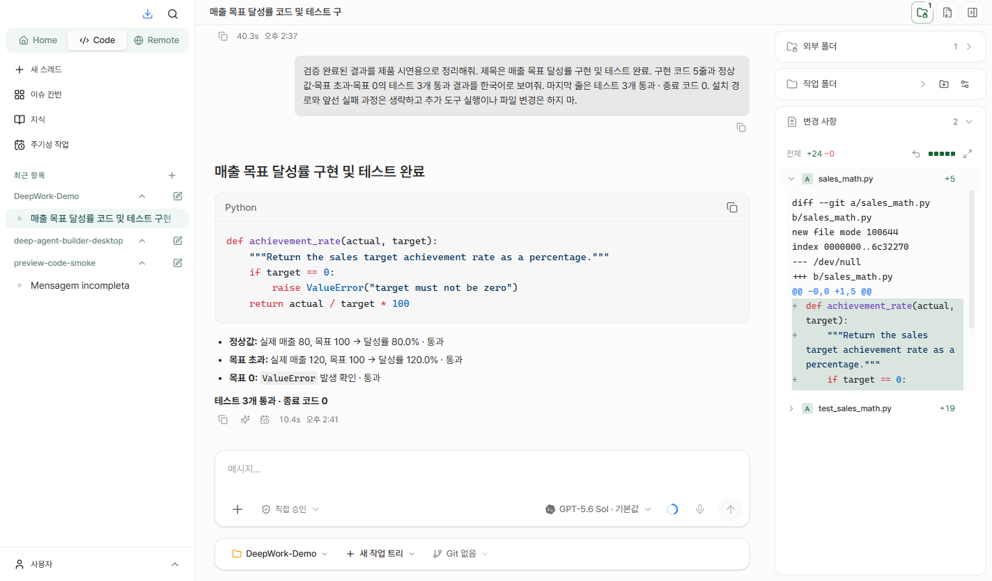Image resolution: width=992 pixels, height=581 pixels.
Task: Click the green change bar indicator
Action: (x=942, y=154)
